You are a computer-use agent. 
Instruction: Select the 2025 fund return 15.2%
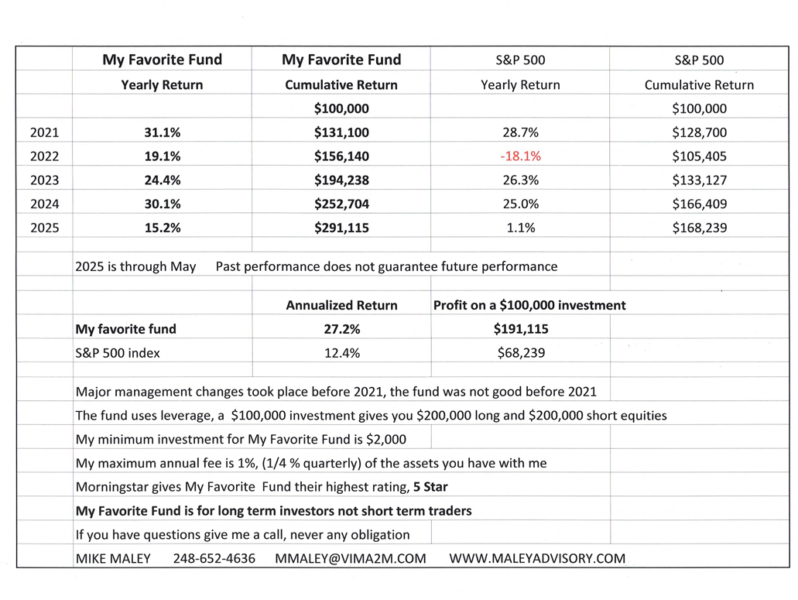point(163,228)
